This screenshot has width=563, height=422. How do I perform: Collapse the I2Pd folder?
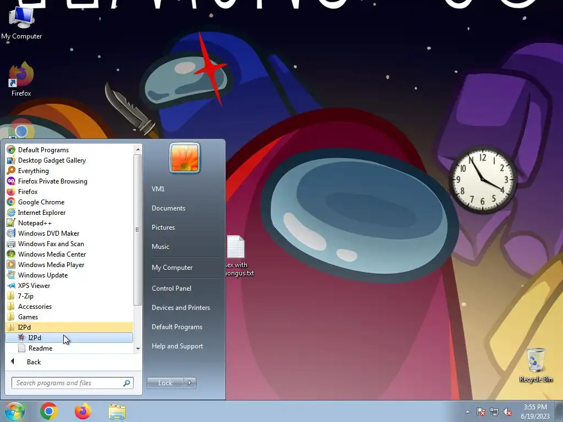pos(69,327)
